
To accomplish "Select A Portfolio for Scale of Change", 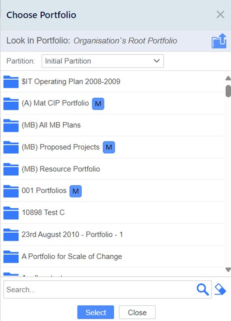I will point(112,256).
